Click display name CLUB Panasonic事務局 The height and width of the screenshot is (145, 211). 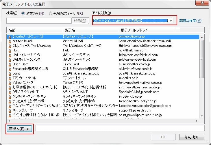click(x=80, y=69)
